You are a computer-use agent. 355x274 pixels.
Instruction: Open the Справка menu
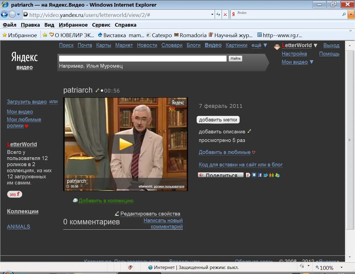(x=126, y=25)
